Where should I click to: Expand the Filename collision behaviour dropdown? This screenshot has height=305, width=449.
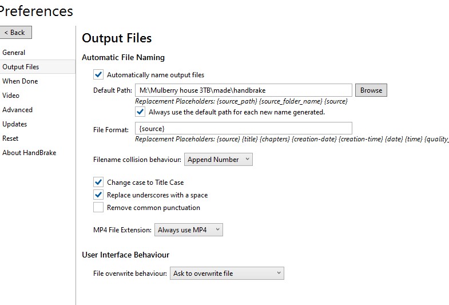tap(218, 160)
